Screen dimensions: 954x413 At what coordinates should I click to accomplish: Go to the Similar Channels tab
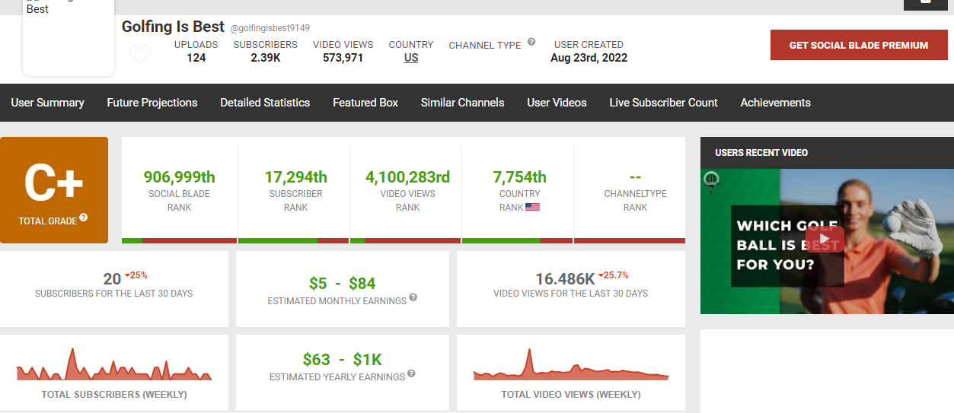[x=463, y=103]
